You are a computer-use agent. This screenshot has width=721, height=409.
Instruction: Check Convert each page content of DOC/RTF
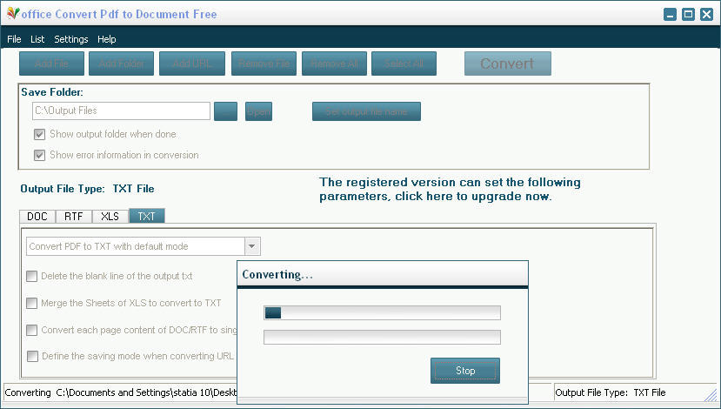click(x=31, y=330)
